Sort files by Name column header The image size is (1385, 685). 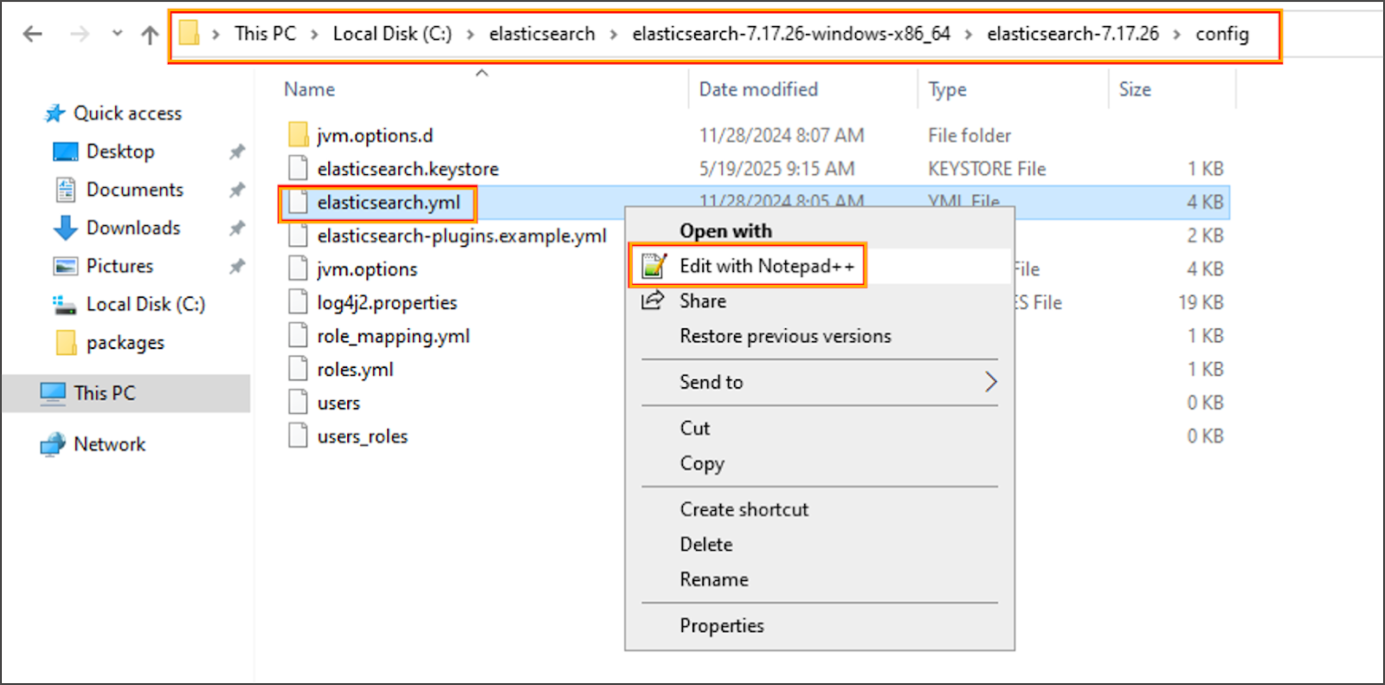309,89
